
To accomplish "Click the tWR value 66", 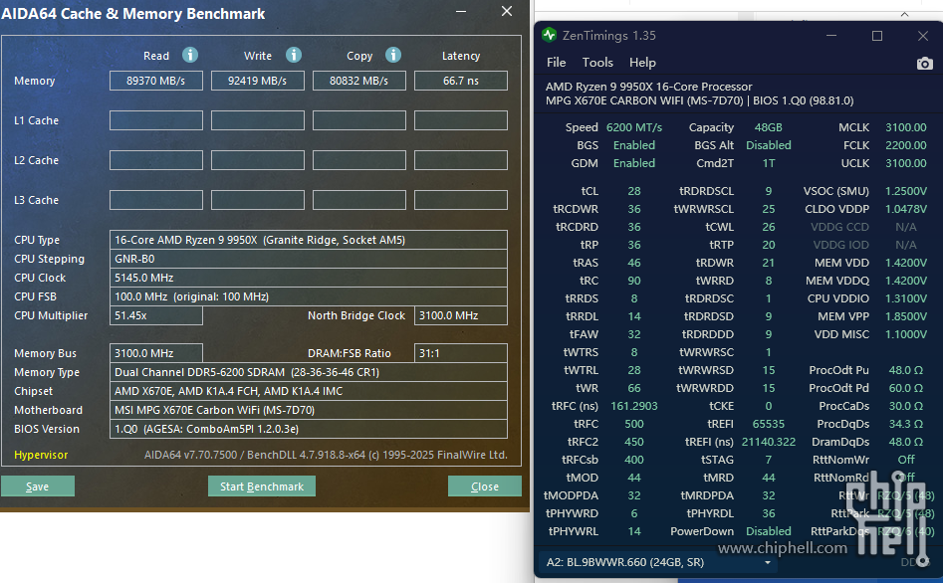I will pyautogui.click(x=634, y=388).
